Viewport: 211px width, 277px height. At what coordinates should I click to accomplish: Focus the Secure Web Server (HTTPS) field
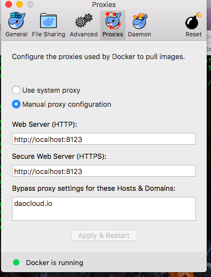point(104,171)
